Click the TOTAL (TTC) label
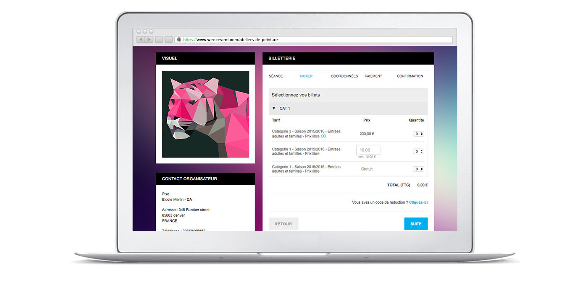 pos(398,185)
